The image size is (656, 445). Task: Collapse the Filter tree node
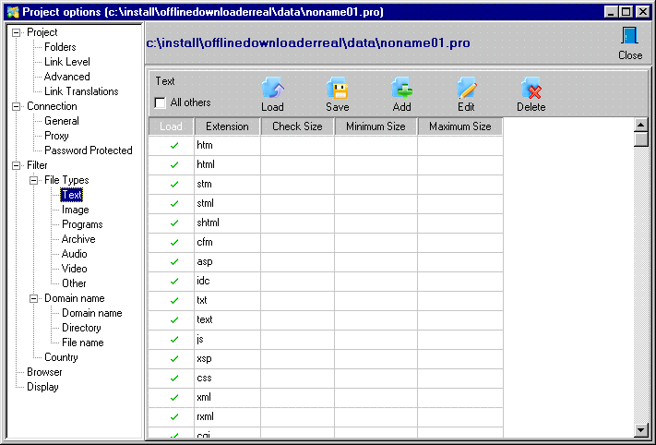[16, 165]
